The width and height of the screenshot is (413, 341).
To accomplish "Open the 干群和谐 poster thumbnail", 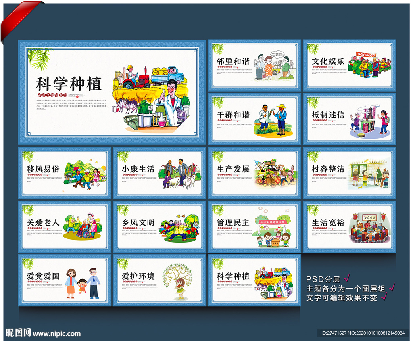I will tap(254, 119).
